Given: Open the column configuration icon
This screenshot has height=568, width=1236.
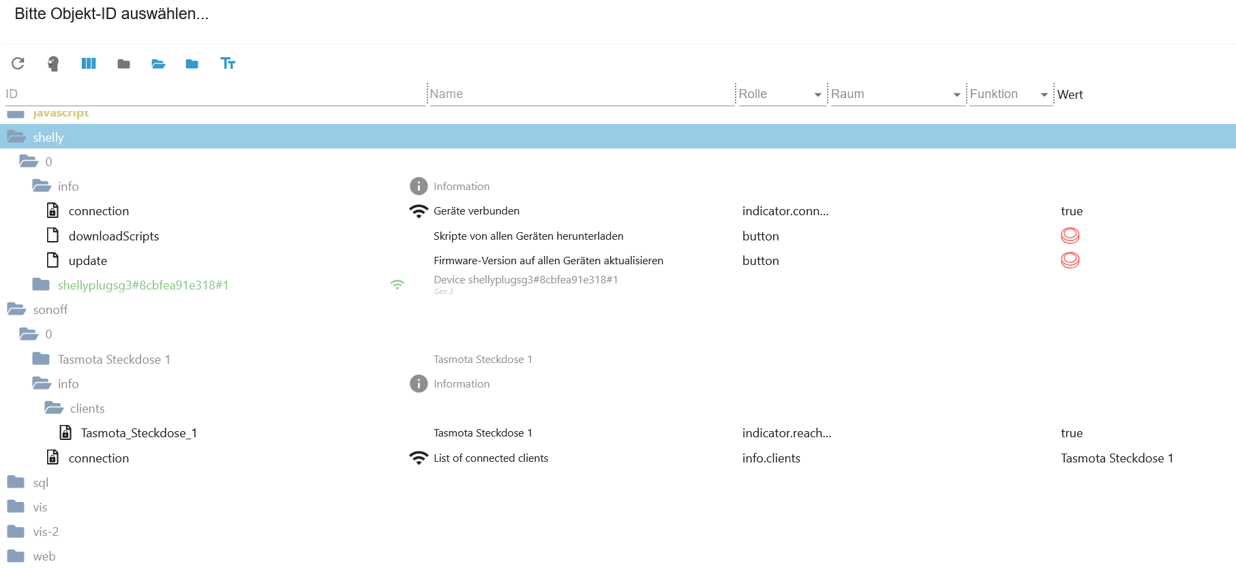Looking at the screenshot, I should pos(89,63).
